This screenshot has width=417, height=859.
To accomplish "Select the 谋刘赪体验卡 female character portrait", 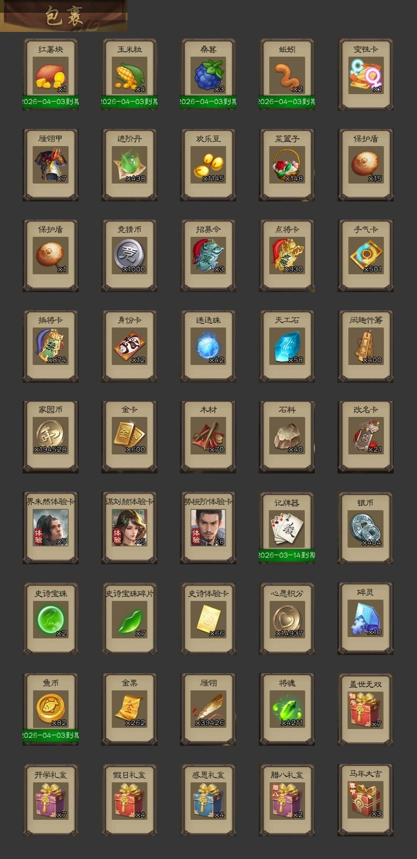I will (129, 528).
